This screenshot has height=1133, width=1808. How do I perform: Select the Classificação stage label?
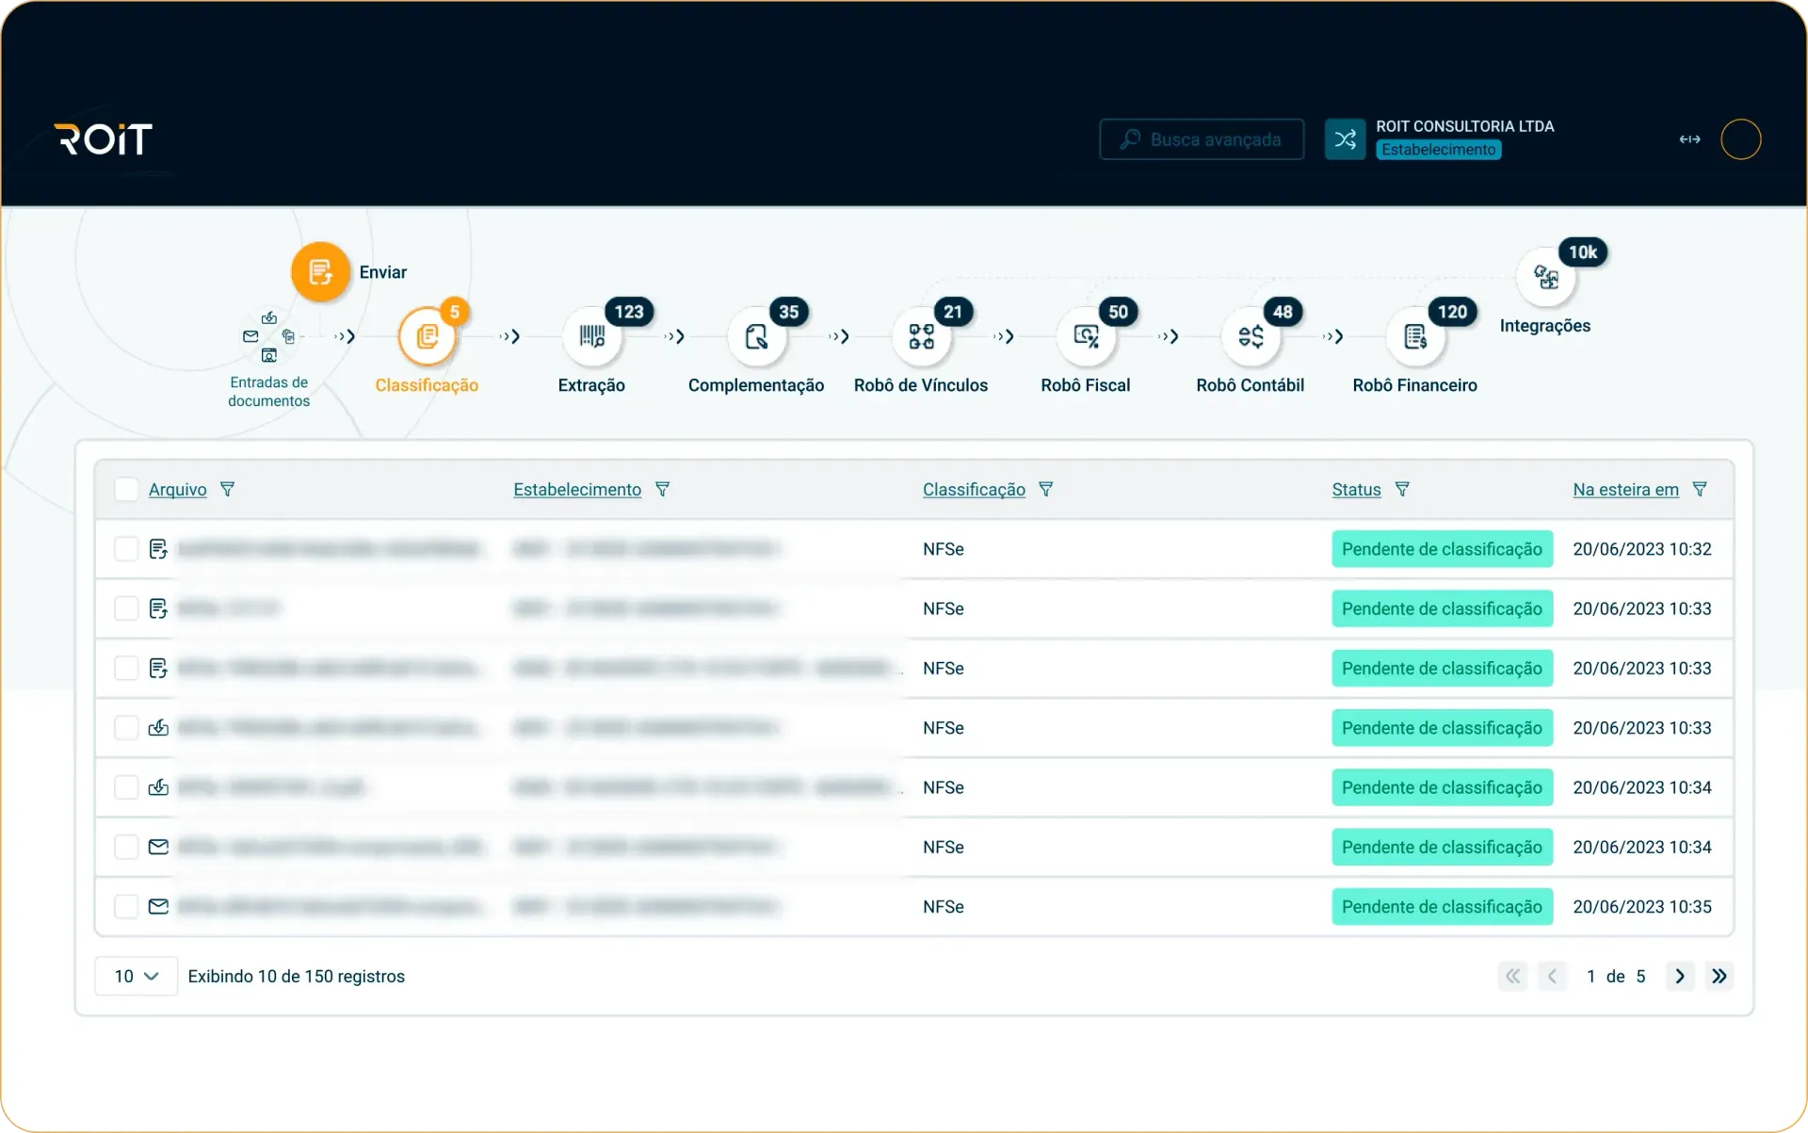[427, 385]
